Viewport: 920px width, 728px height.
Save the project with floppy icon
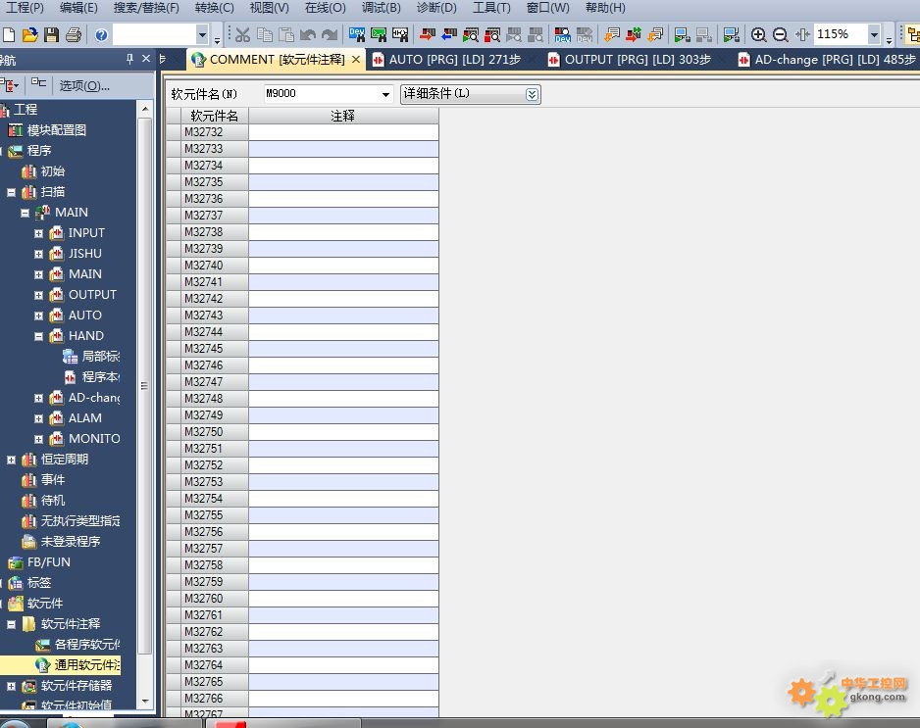coord(52,34)
